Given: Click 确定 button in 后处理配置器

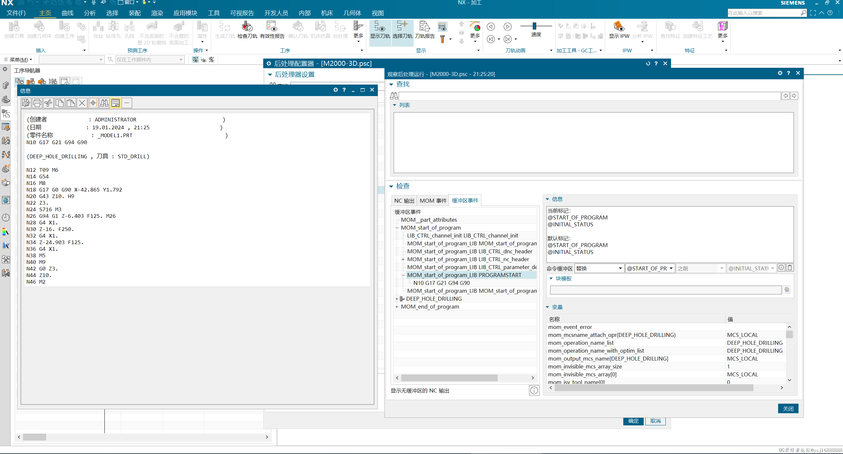Looking at the screenshot, I should [x=633, y=421].
